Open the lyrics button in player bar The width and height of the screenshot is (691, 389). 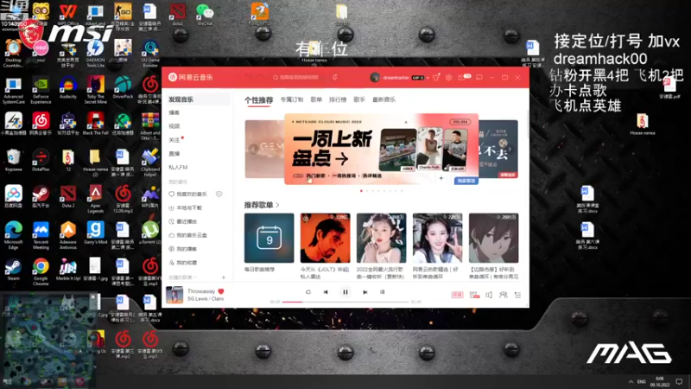[382, 292]
